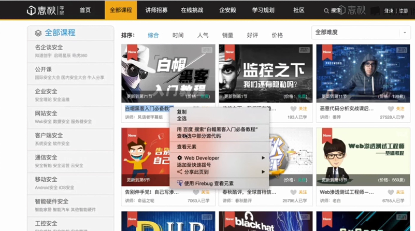The width and height of the screenshot is (415, 231).
Task: Click the share icon next to 分享此页到
Action: (179, 172)
